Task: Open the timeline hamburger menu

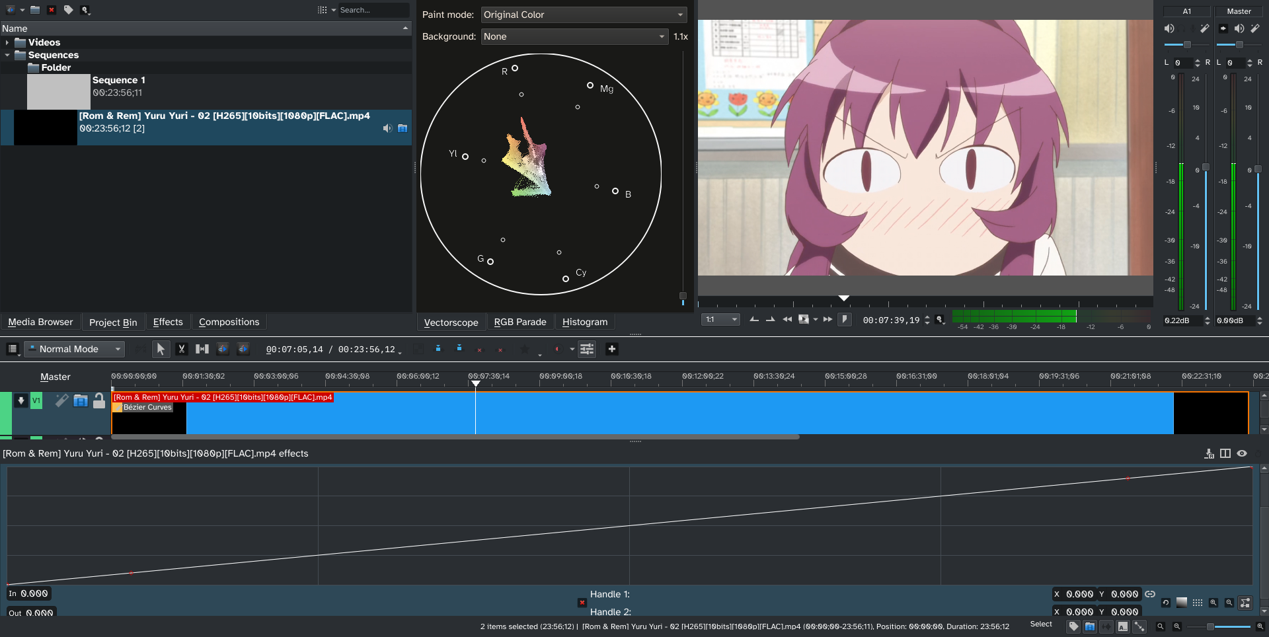Action: pyautogui.click(x=12, y=349)
